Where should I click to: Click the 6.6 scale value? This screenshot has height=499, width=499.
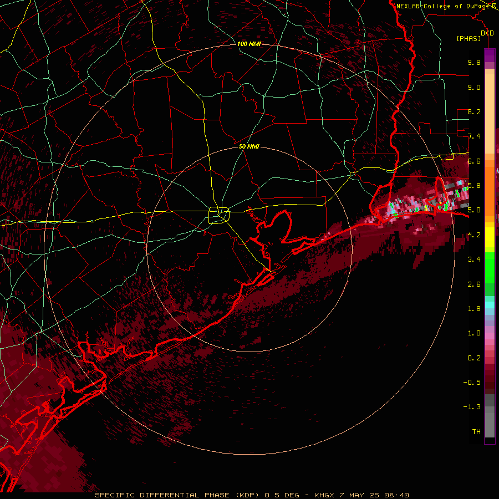[474, 161]
